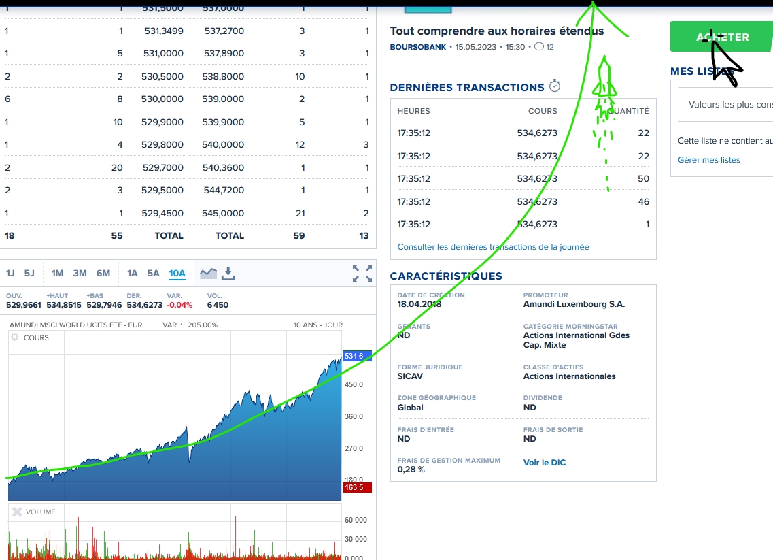Viewport: 773px width, 560px height.
Task: Switch chart to 6M period
Action: [x=103, y=274]
